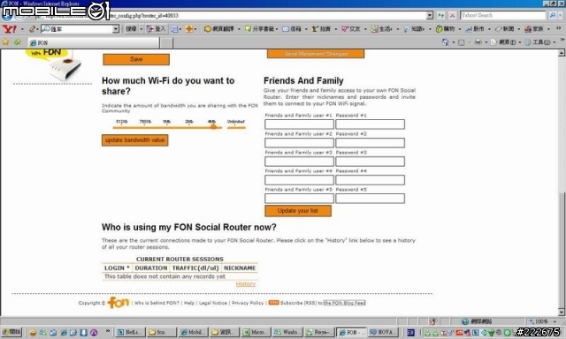566x339 pixels.
Task: Click the pencil icon in Yahoo toolbar
Action: [33, 29]
